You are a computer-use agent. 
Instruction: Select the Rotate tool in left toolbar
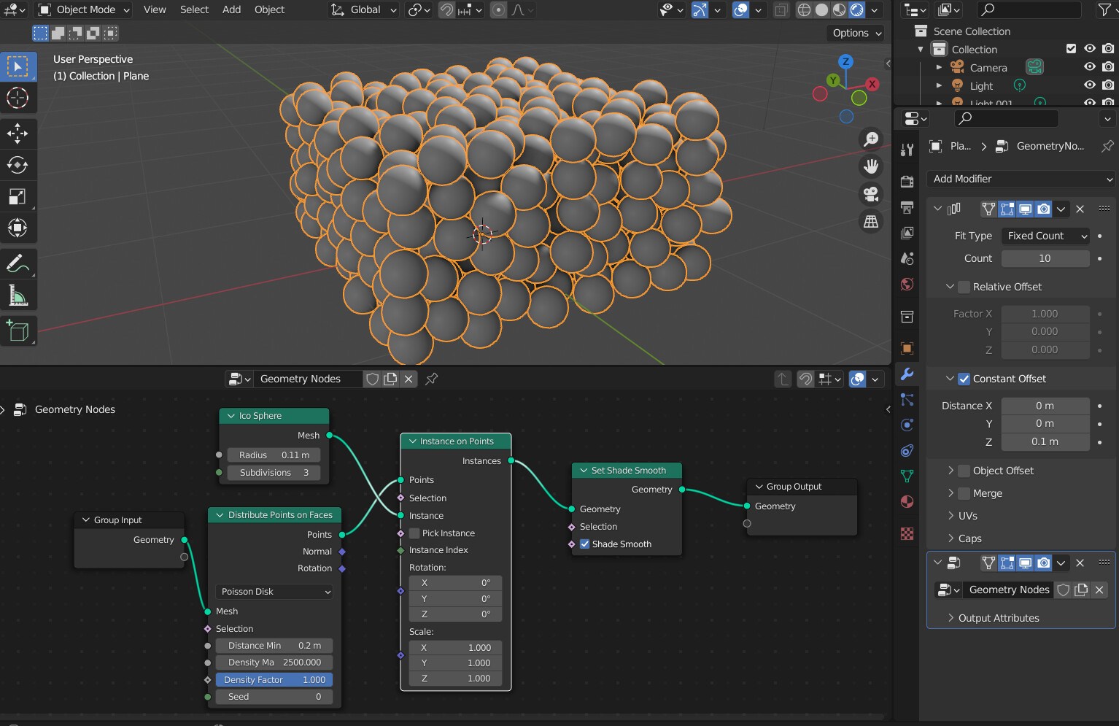18,164
